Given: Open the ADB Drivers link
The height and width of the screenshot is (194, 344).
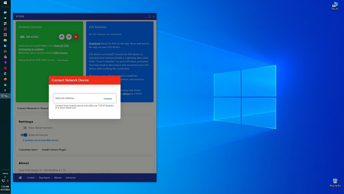Looking at the screenshot, I should [60, 53].
